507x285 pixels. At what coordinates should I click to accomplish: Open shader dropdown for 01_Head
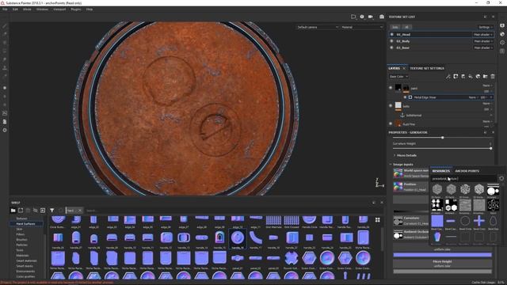tap(483, 35)
